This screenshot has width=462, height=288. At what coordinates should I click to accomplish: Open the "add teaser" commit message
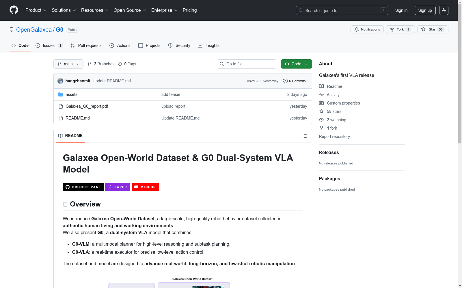point(171,94)
